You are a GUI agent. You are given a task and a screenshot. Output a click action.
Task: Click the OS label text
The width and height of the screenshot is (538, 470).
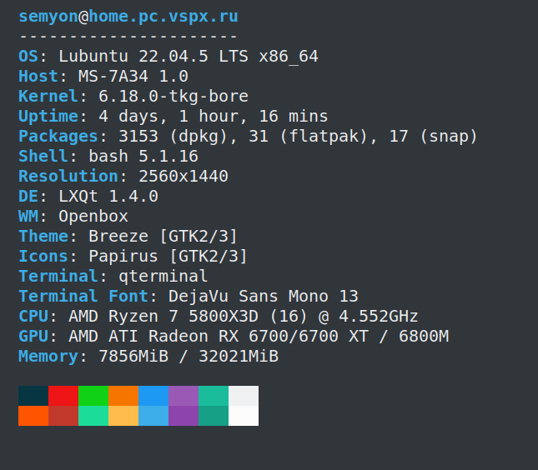click(28, 57)
